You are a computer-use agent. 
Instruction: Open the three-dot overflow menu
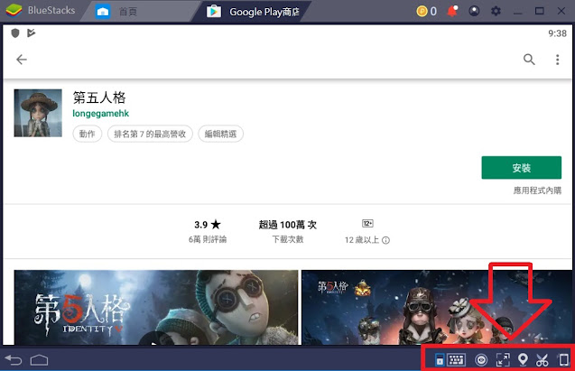coord(558,60)
